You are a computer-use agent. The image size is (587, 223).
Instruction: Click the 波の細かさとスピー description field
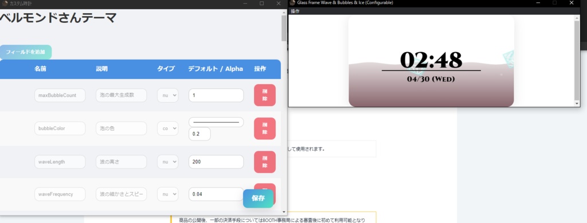tap(122, 194)
